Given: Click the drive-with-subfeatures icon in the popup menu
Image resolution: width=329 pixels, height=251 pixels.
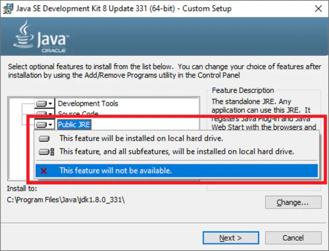Looking at the screenshot, I should (46, 152).
